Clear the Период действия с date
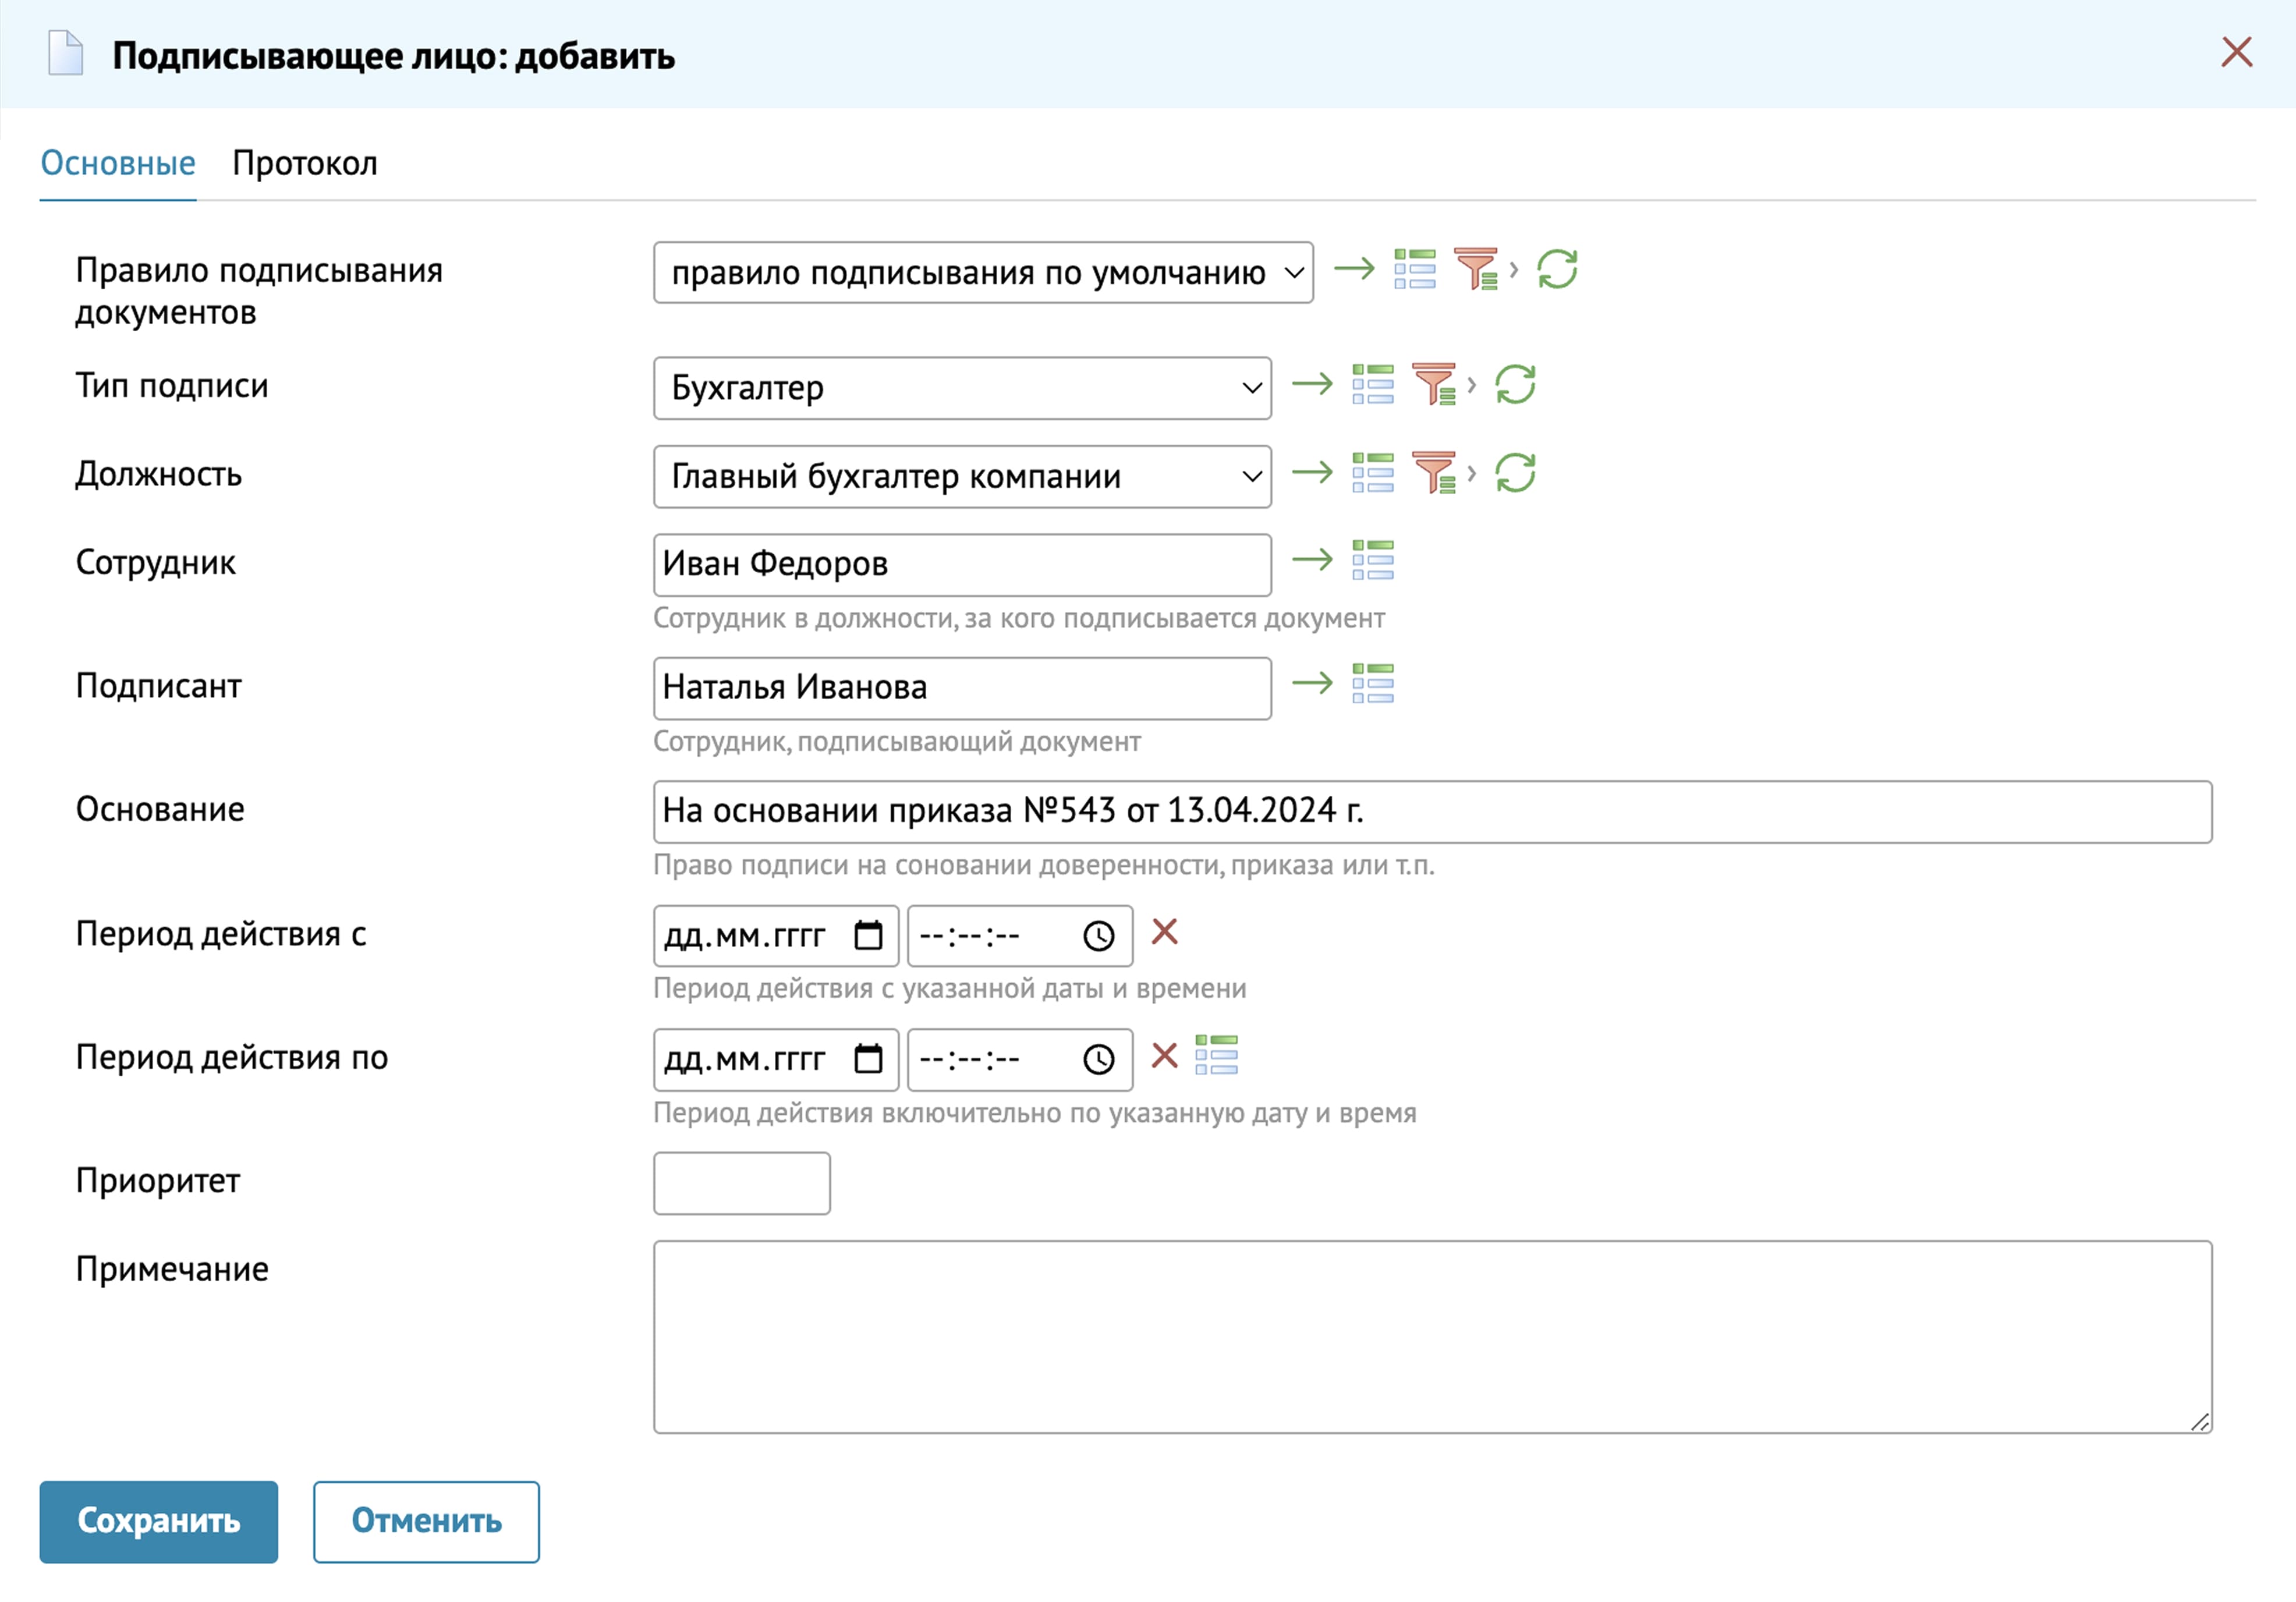The height and width of the screenshot is (1602, 2296). (x=1164, y=932)
